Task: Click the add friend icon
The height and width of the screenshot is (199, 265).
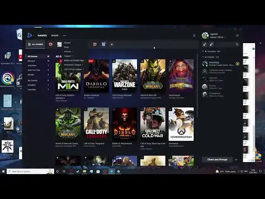Action: pos(205,44)
